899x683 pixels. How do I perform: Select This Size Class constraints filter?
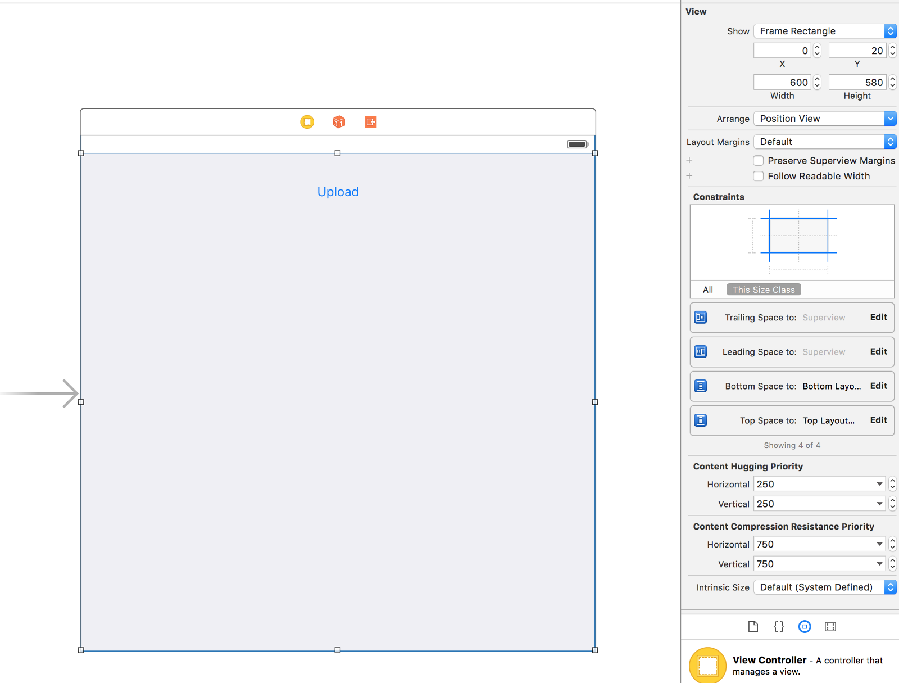click(x=764, y=290)
